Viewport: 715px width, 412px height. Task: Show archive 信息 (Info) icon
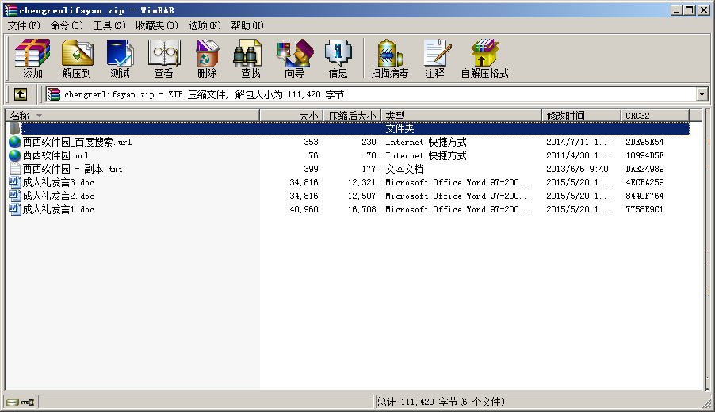(x=338, y=59)
